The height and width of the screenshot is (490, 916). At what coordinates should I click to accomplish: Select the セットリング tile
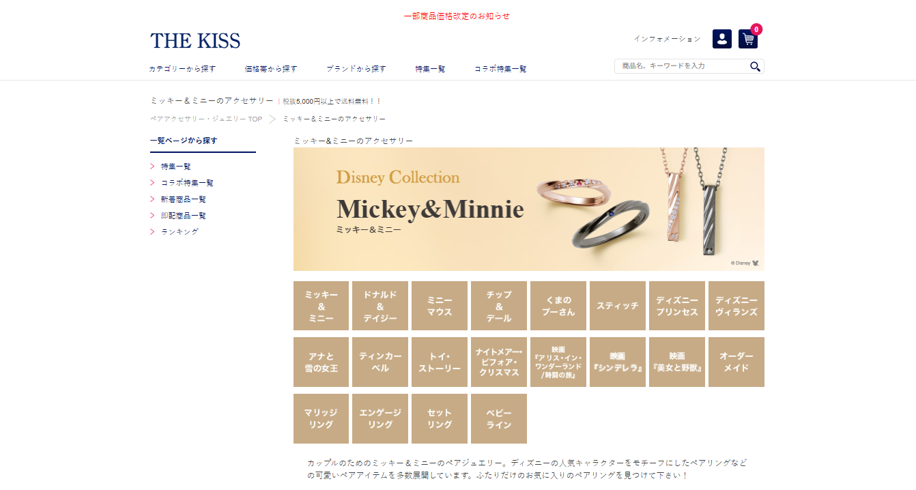tap(440, 418)
